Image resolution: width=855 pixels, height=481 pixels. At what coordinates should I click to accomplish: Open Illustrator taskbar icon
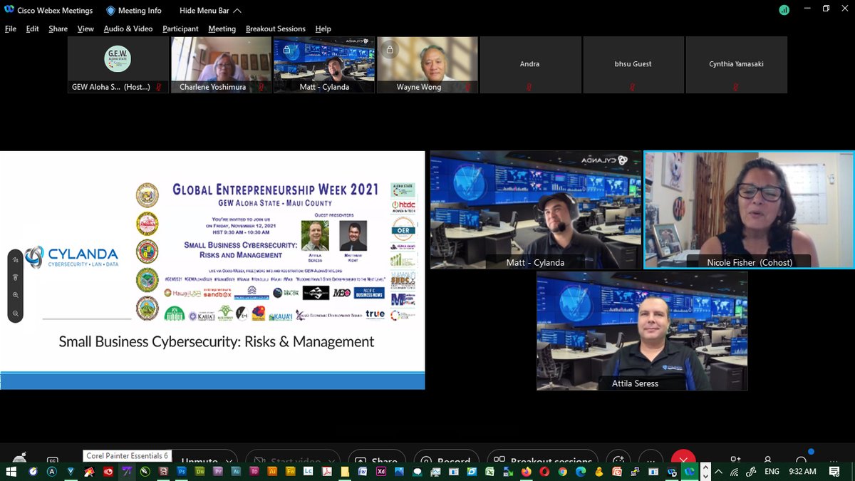273,472
